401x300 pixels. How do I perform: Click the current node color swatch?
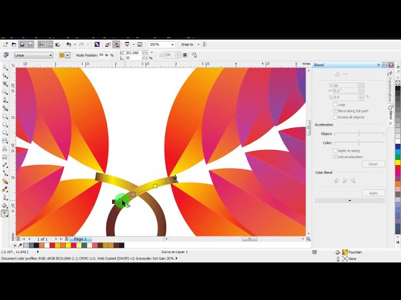tap(61, 55)
